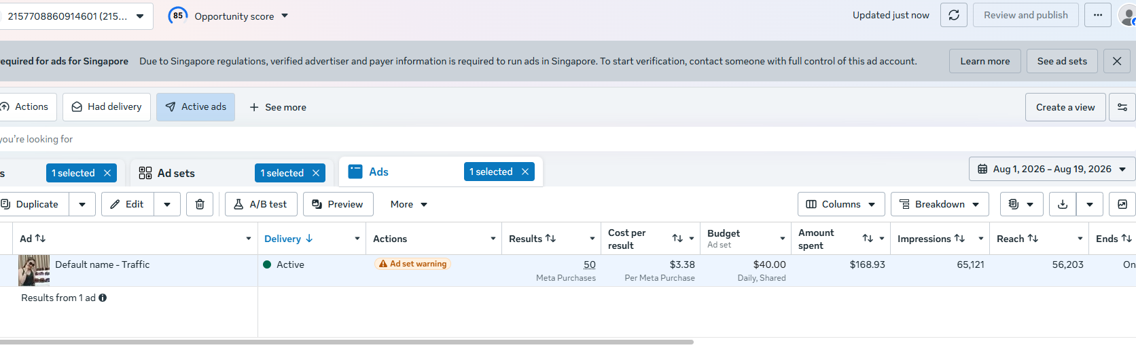Open the Reach column options dropdown
This screenshot has height=356, width=1136.
point(1080,239)
